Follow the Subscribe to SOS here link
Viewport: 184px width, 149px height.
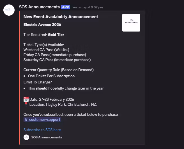point(42,130)
